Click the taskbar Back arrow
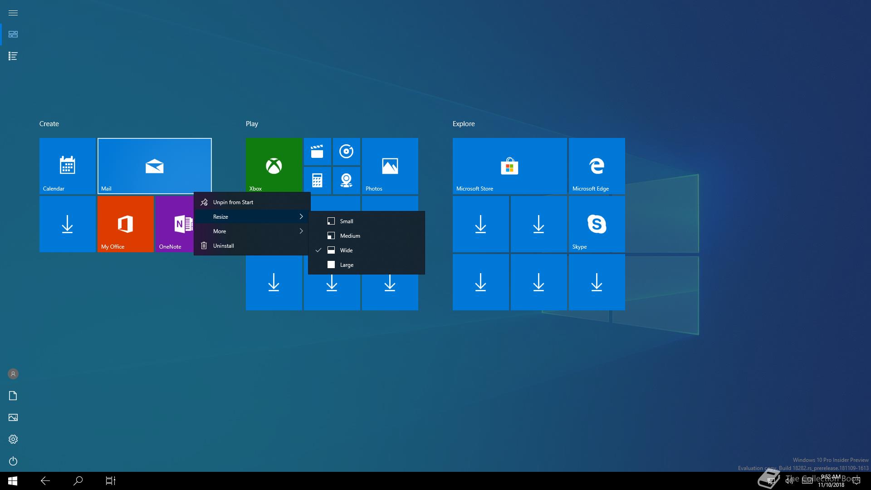 pos(45,481)
